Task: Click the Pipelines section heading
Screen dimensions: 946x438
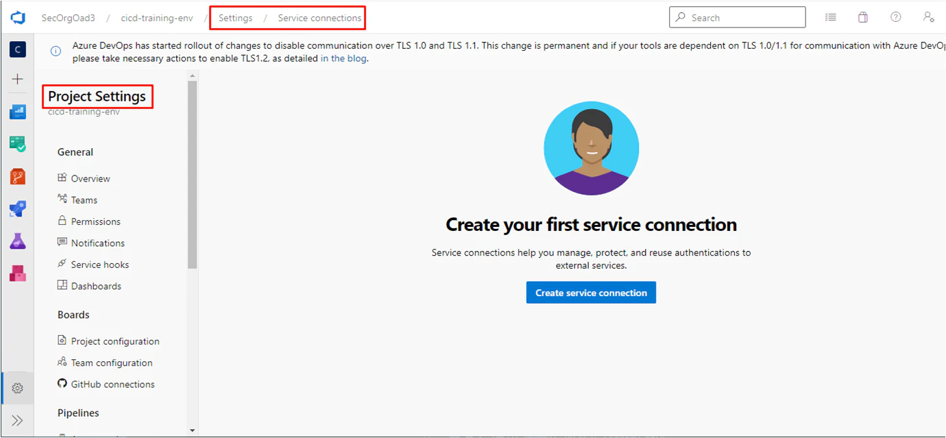Action: tap(78, 413)
